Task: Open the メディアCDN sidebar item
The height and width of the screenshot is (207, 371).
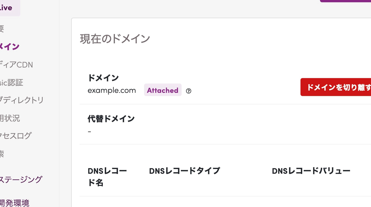Action: point(17,65)
